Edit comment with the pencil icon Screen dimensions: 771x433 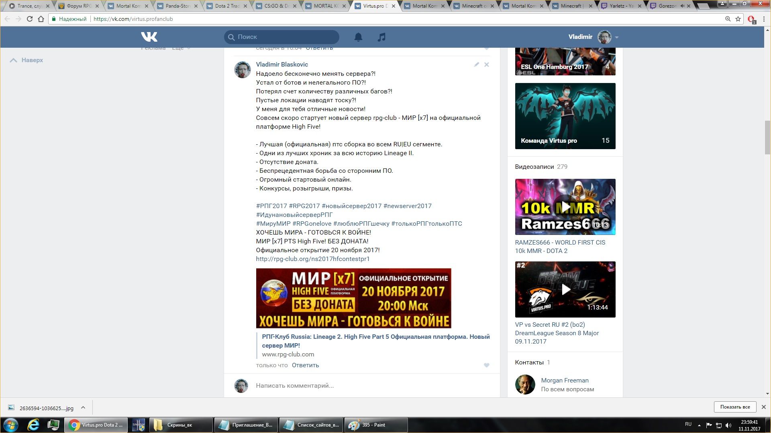[476, 65]
